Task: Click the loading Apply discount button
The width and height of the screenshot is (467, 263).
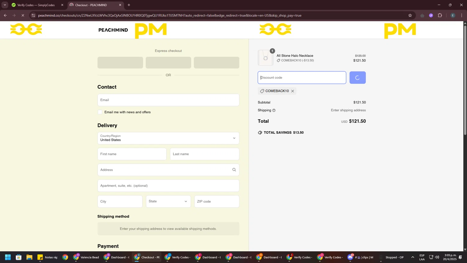Action: tap(357, 78)
